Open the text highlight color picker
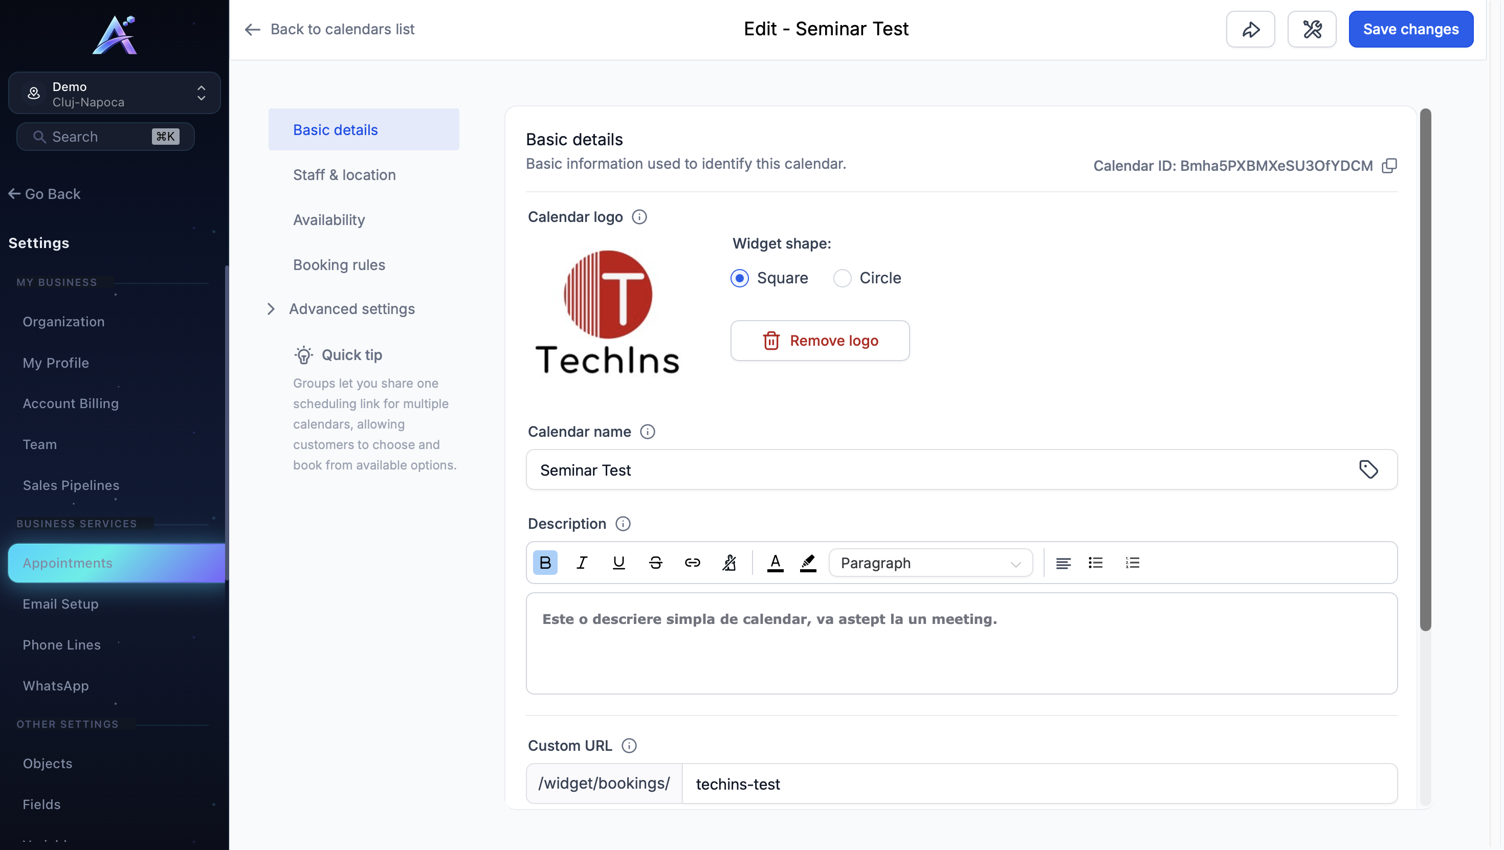 tap(808, 563)
